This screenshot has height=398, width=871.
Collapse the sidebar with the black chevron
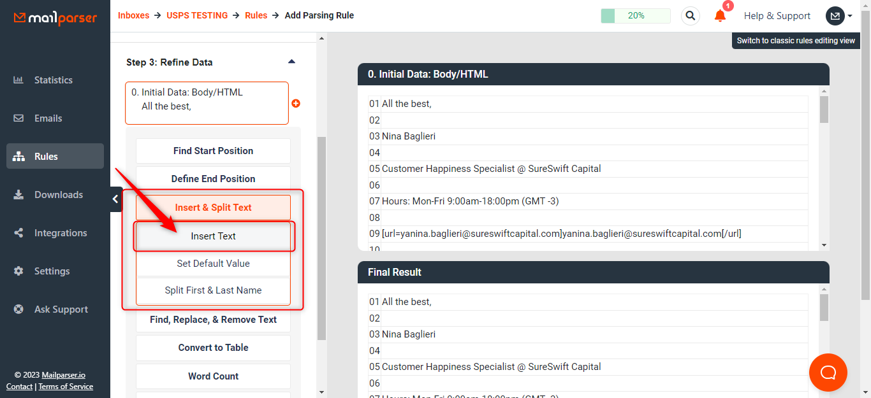point(115,199)
